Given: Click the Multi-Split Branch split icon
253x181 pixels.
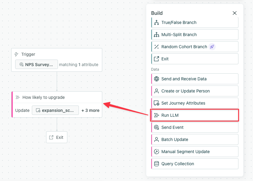Looking at the screenshot, I should tap(157, 35).
